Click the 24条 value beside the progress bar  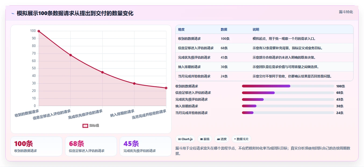point(340,113)
